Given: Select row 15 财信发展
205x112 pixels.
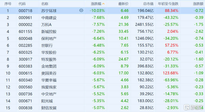Looking at the screenshot, I should click(x=103, y=108).
